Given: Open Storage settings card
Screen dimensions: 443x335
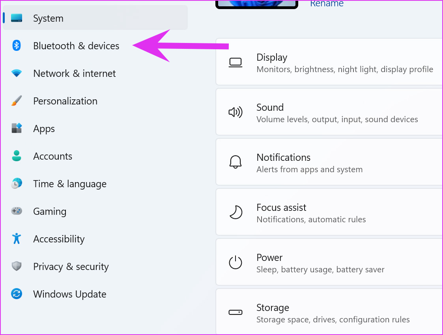Looking at the screenshot, I should point(329,313).
